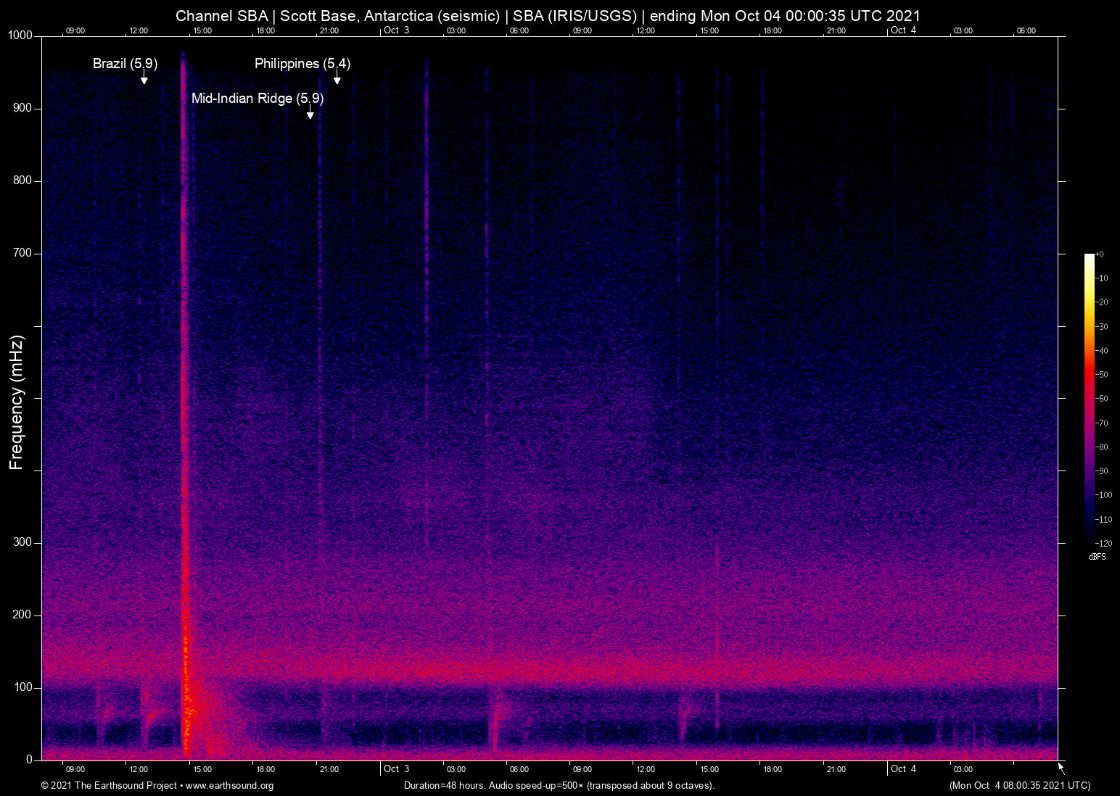Screen dimensions: 1120x796
Task: Toggle the Philippines earthquake annotation label
Action: tap(301, 64)
